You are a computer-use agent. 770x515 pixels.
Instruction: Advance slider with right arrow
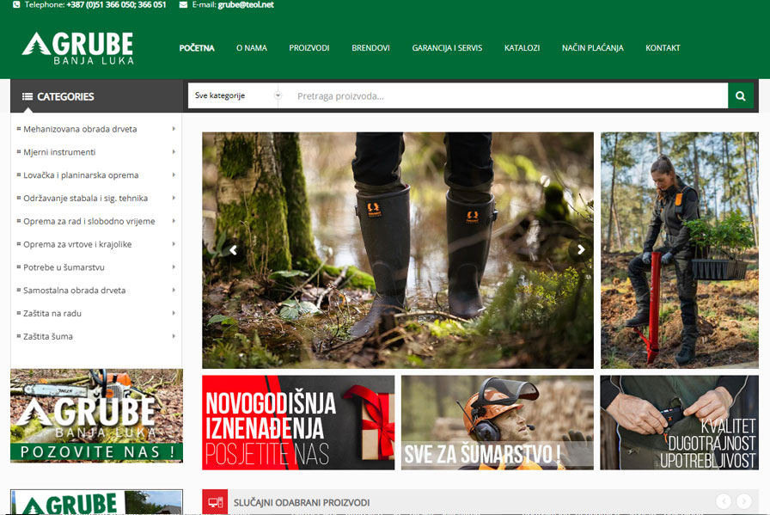point(581,250)
